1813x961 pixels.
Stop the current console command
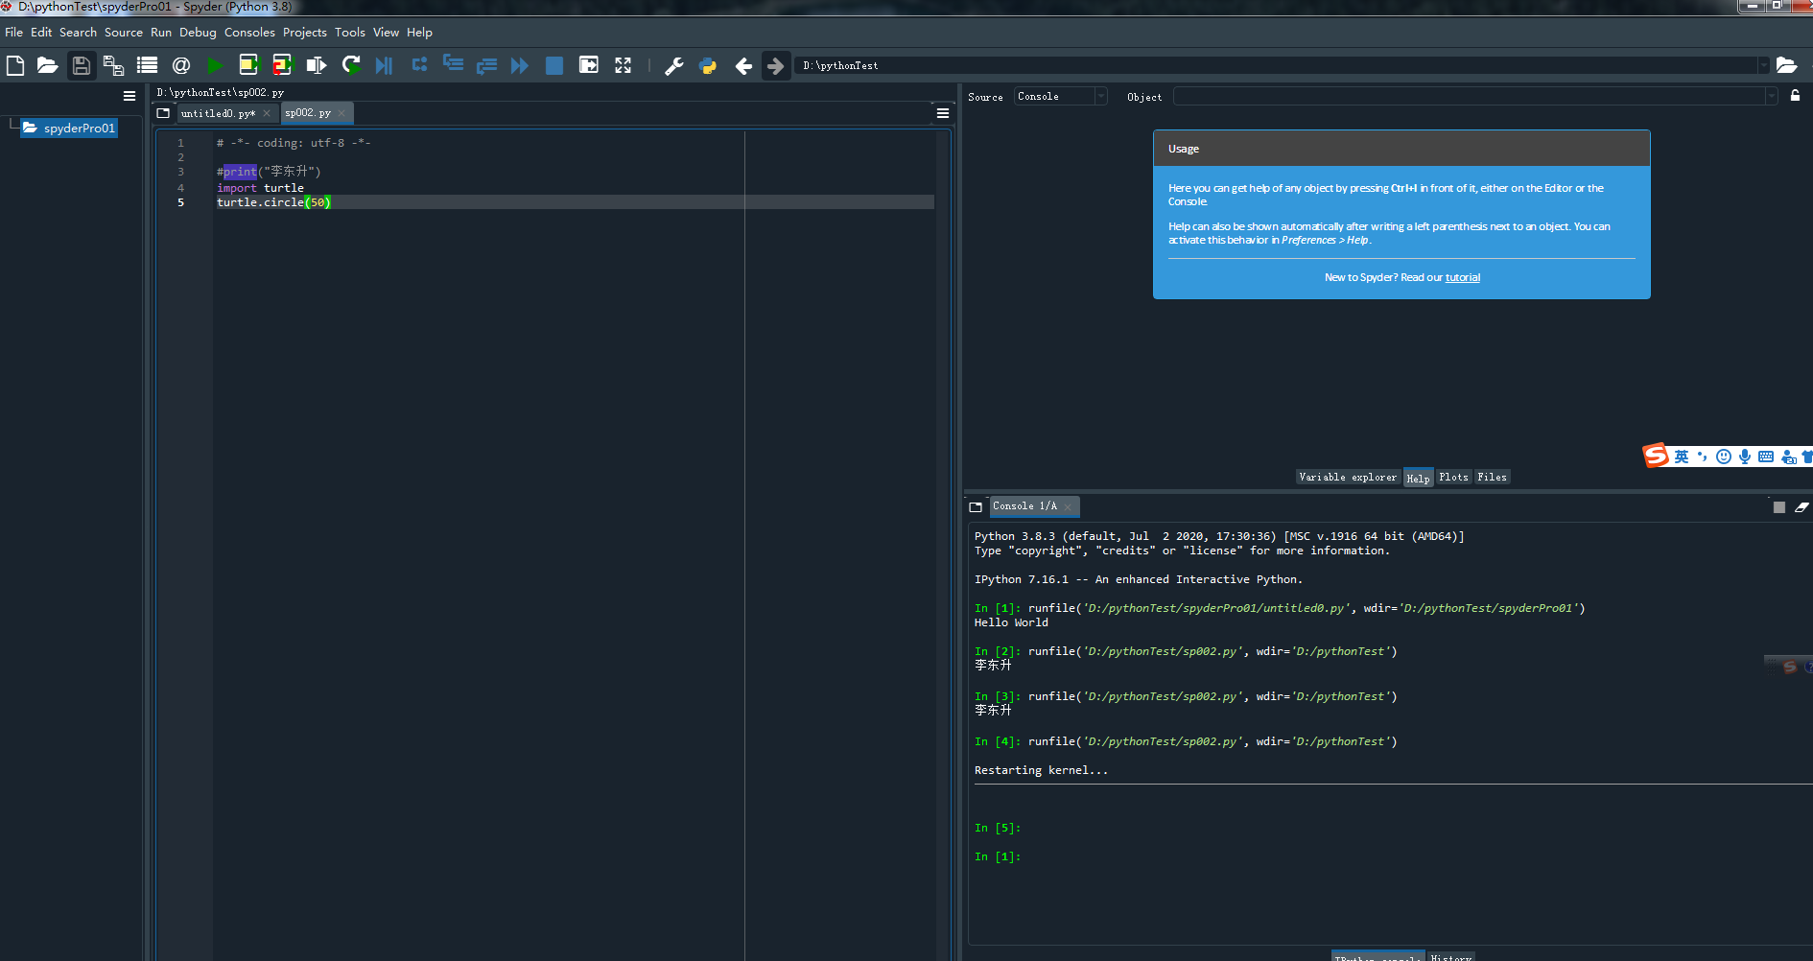[1779, 507]
